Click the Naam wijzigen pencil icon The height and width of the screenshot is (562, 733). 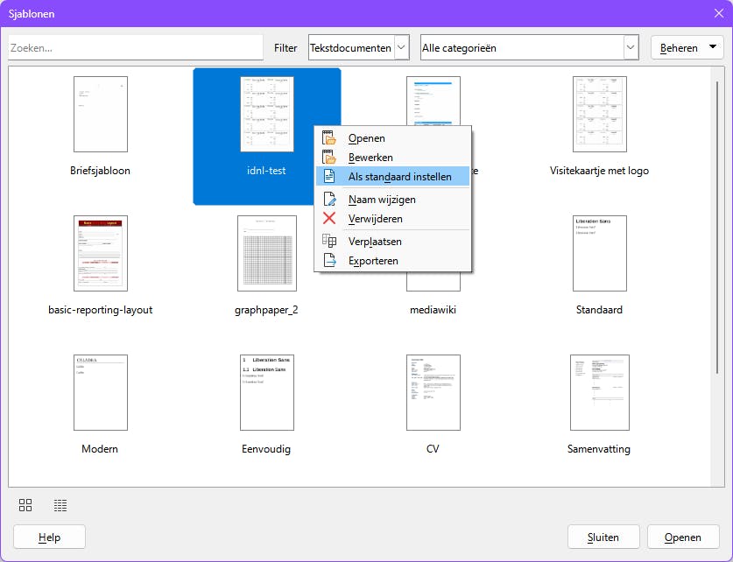[329, 200]
